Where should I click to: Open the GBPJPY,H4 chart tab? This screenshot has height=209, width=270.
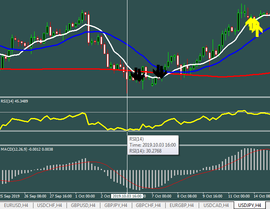click(116, 205)
